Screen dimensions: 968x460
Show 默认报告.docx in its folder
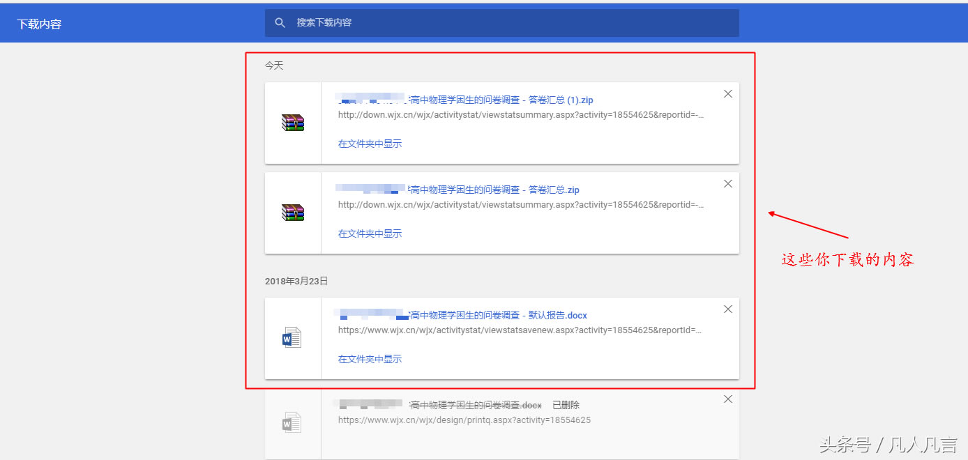coord(370,359)
